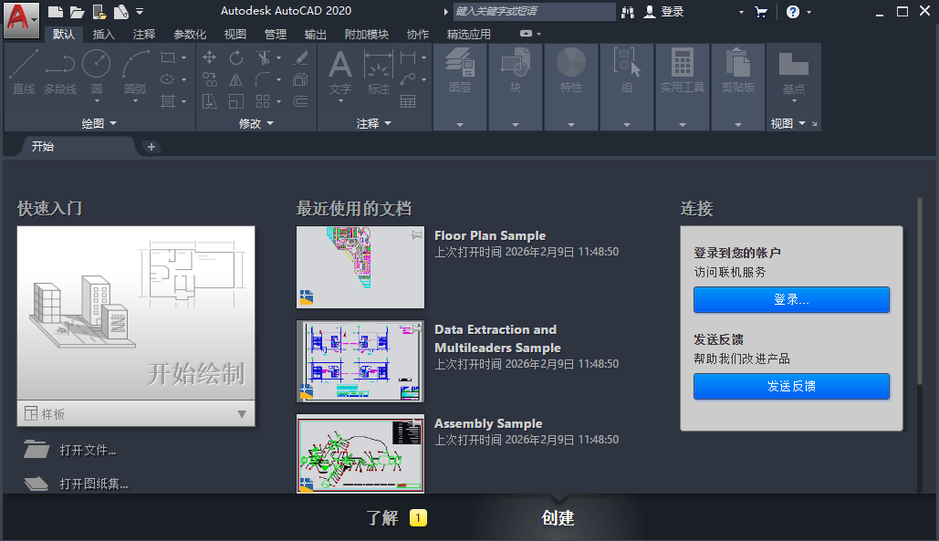The height and width of the screenshot is (541, 939).
Task: Choose the Move tool in Modify panel
Action: pos(210,57)
